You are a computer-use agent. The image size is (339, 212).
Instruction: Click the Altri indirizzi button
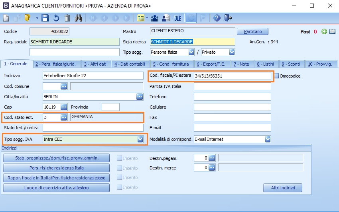(x=283, y=188)
